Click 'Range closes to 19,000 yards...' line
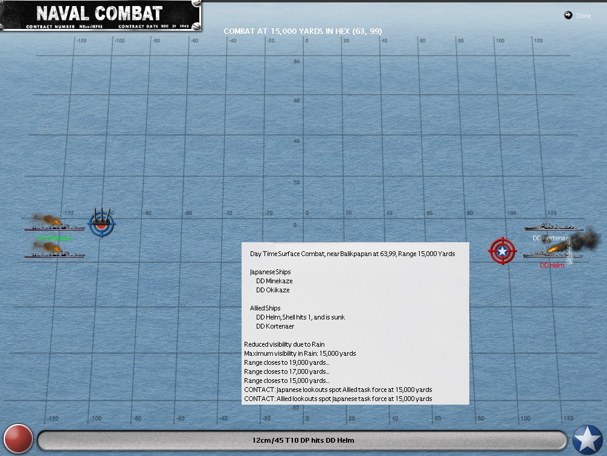Screen dimensions: 607x456 287,363
